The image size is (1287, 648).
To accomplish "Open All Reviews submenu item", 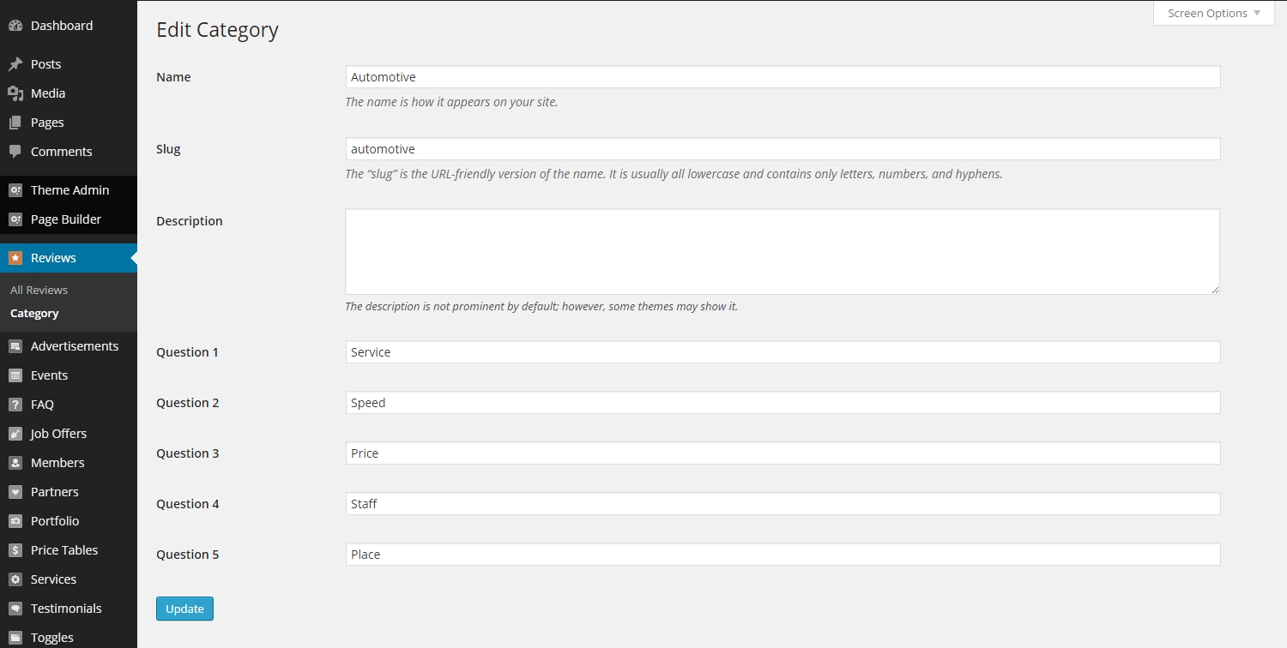I will tap(39, 290).
